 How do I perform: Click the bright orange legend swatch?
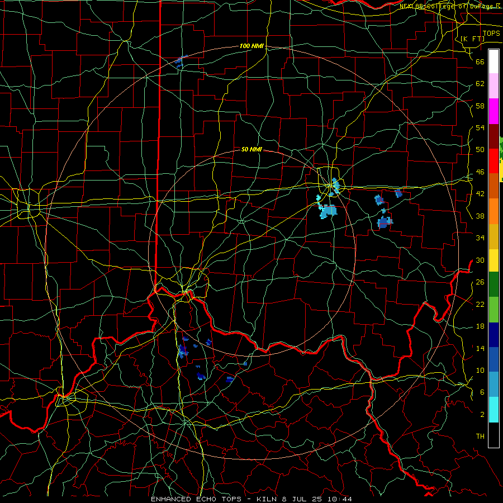coord(493,211)
